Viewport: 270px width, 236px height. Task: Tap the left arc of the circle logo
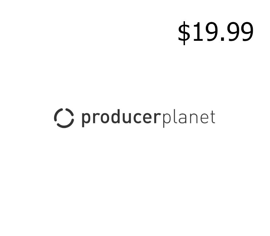[57, 115]
